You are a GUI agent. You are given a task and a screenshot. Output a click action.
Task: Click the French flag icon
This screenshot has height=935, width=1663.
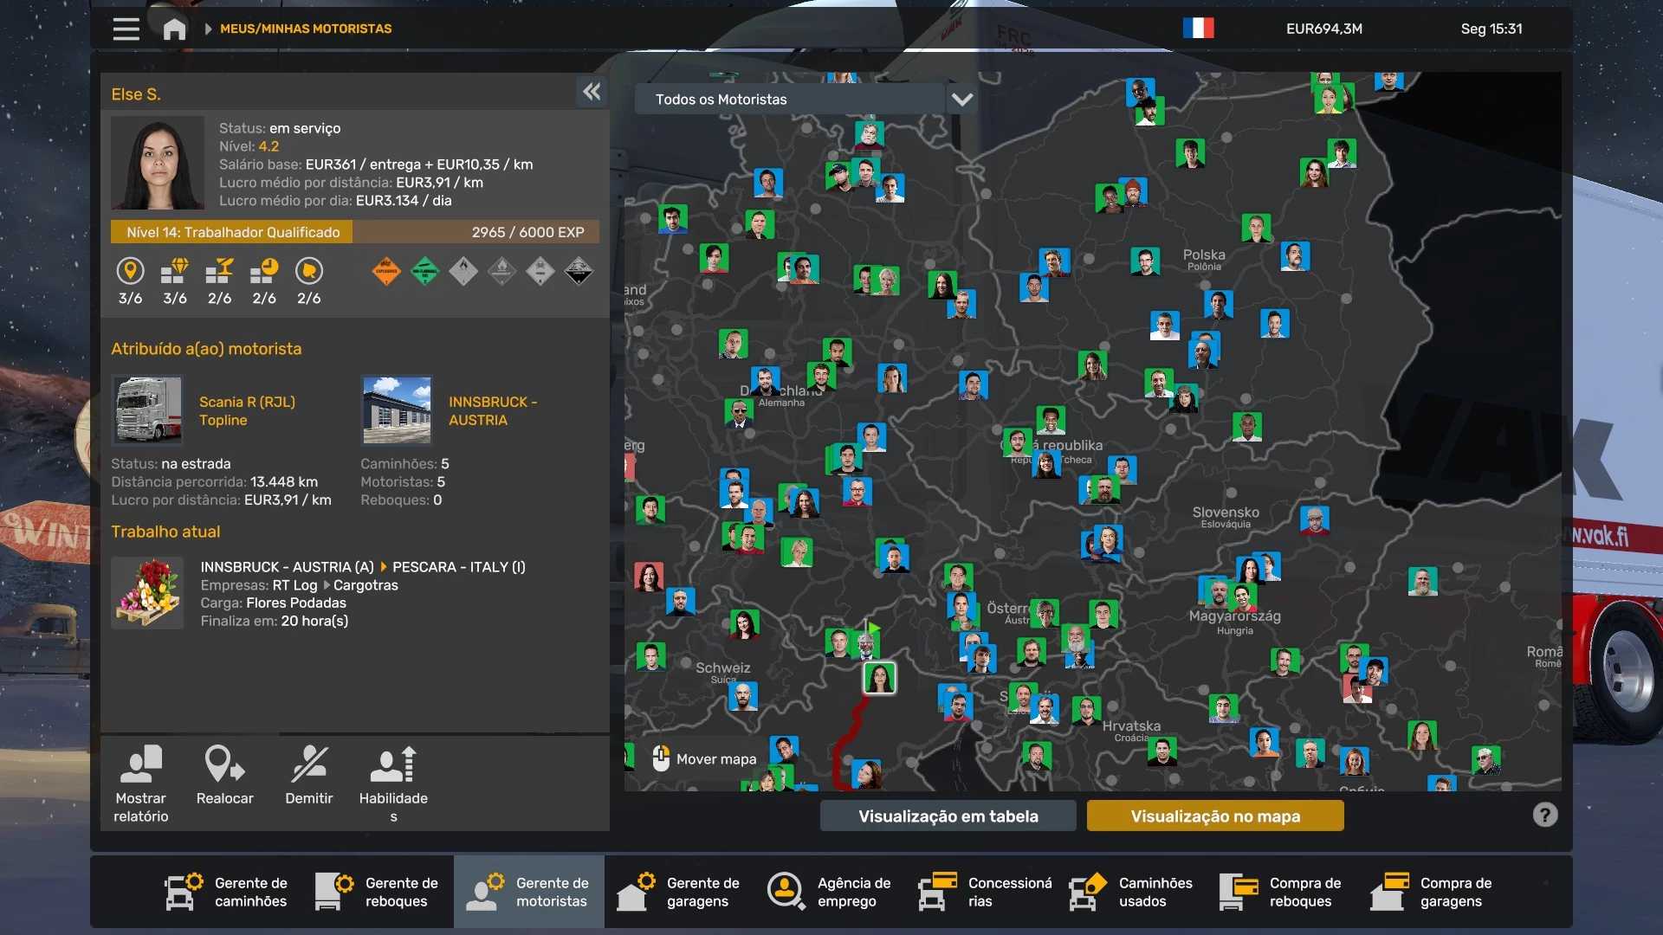[x=1198, y=29]
